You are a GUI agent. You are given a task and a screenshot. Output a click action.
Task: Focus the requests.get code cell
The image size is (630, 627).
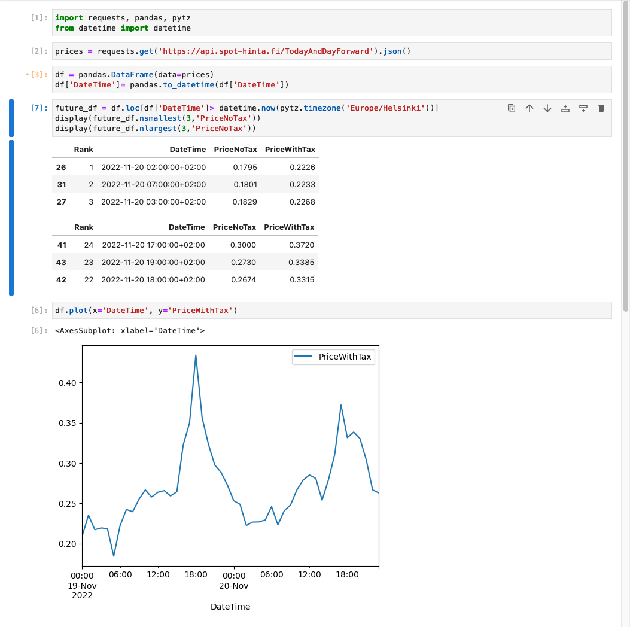(x=331, y=51)
